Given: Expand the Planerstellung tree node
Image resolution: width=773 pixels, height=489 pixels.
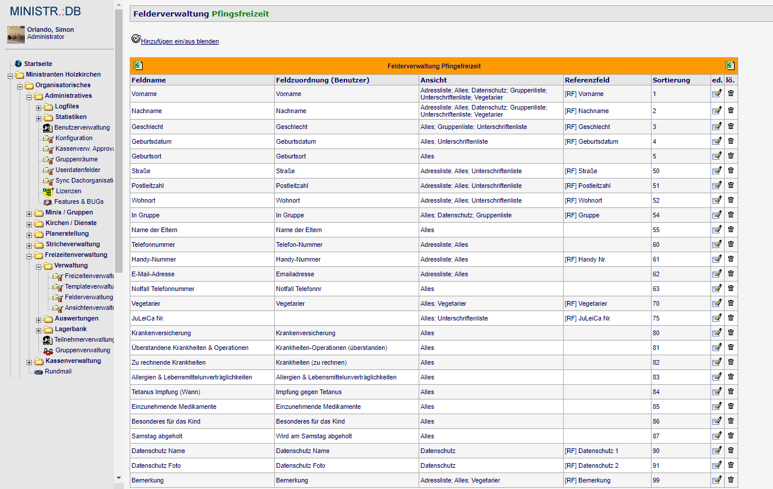Looking at the screenshot, I should 29,234.
